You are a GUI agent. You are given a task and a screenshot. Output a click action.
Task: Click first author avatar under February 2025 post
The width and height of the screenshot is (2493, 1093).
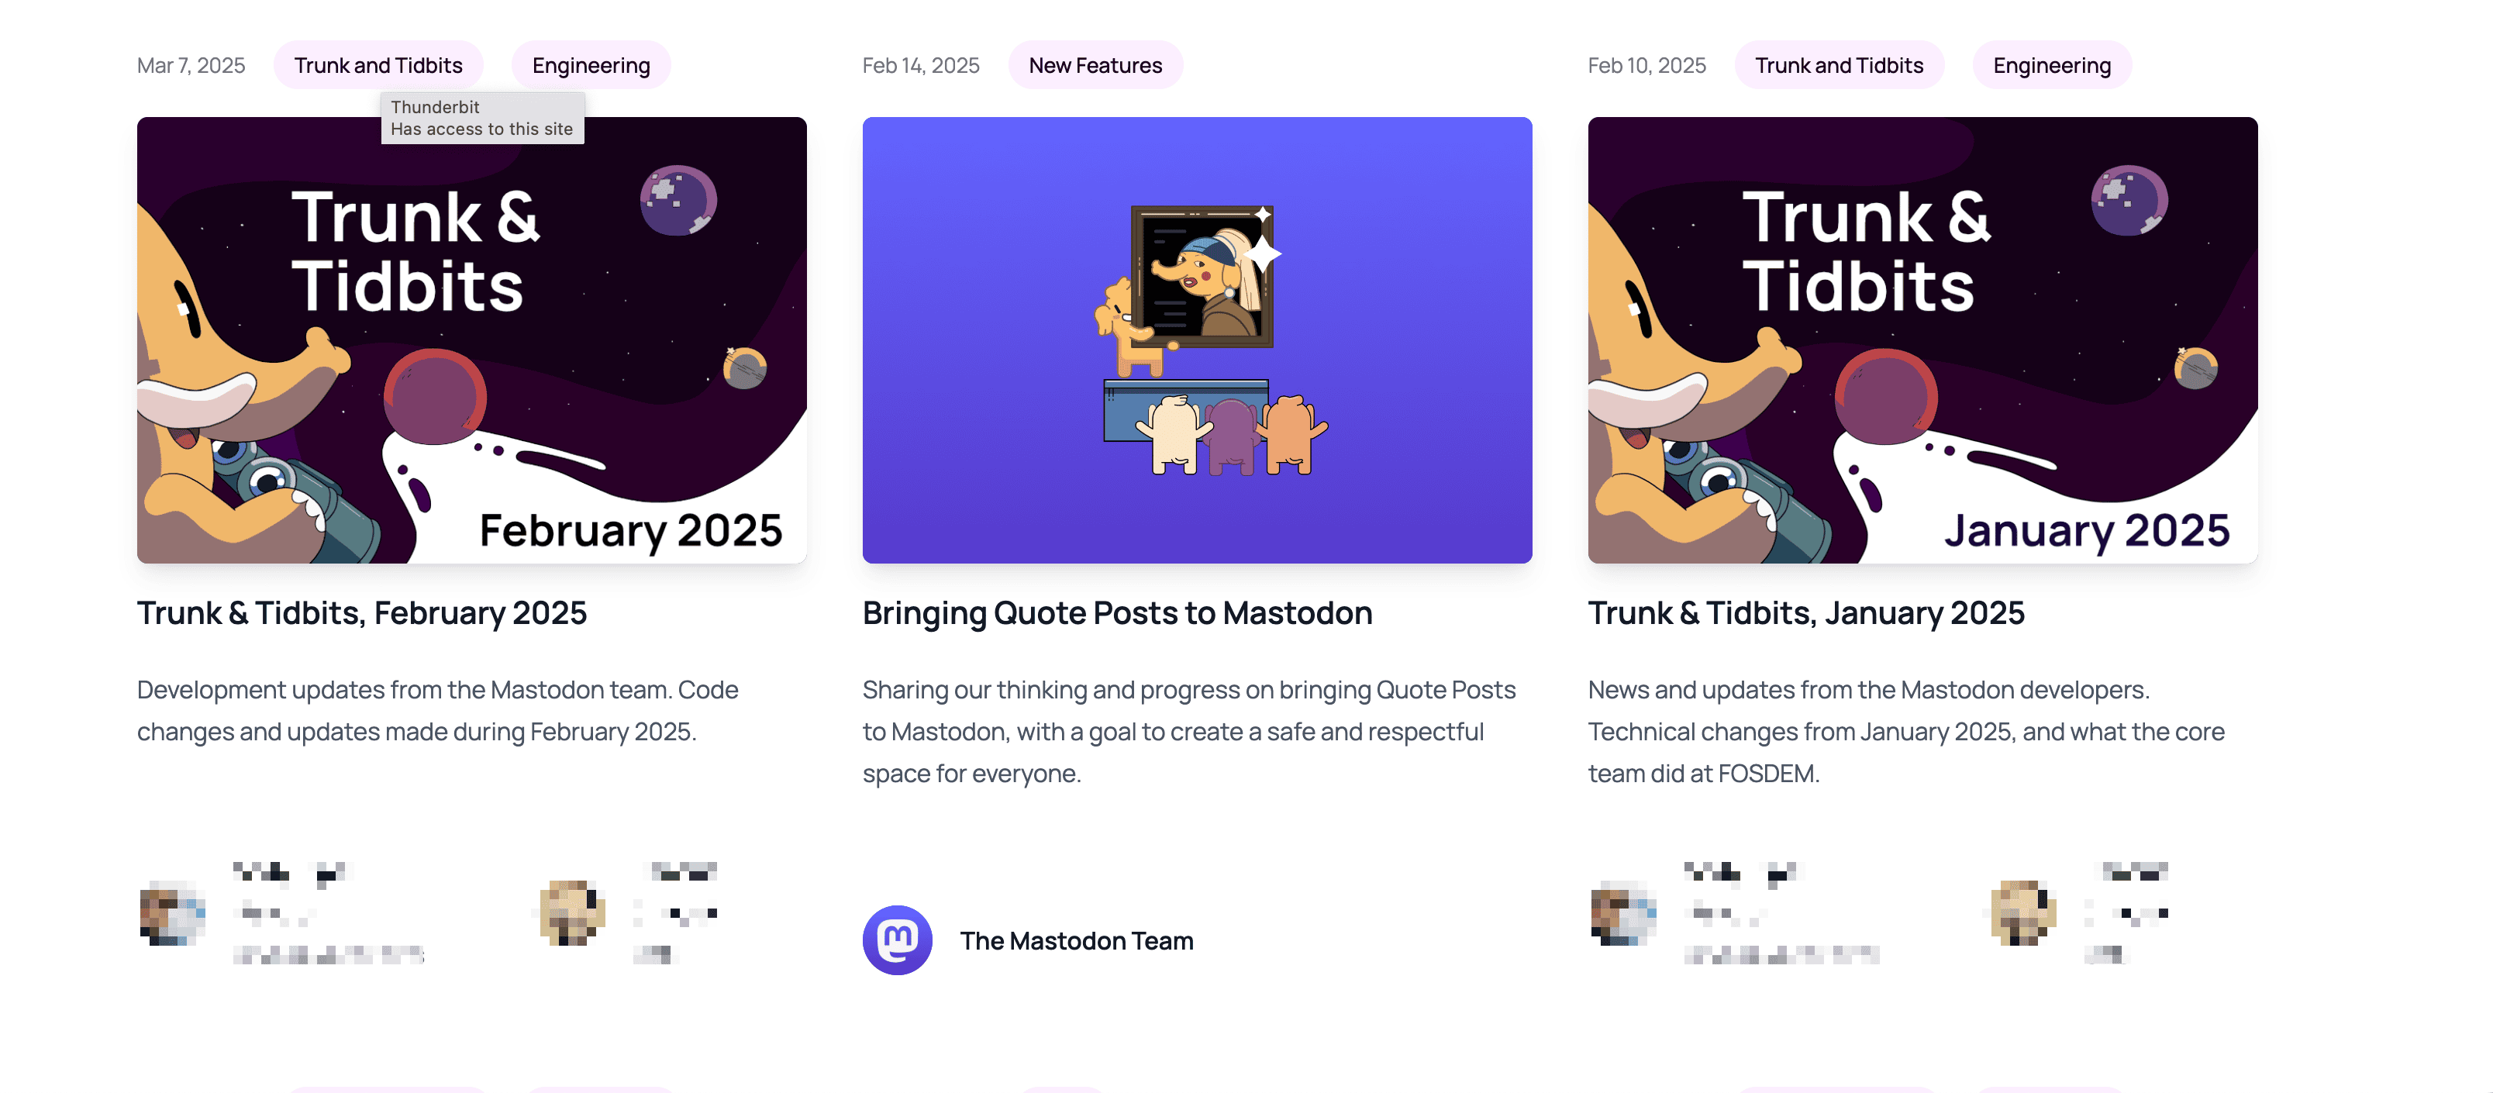[172, 913]
